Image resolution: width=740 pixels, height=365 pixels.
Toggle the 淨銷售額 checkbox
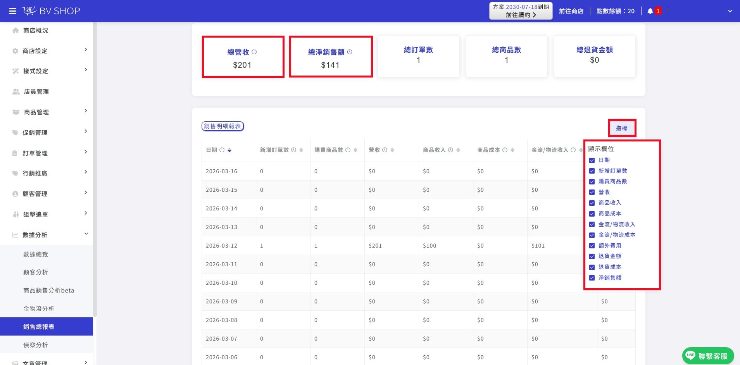592,278
